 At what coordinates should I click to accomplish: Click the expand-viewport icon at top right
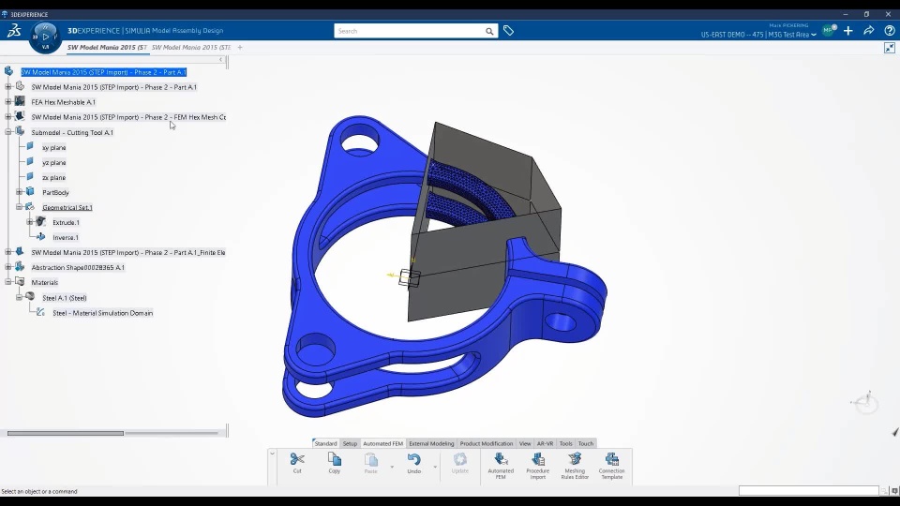890,48
